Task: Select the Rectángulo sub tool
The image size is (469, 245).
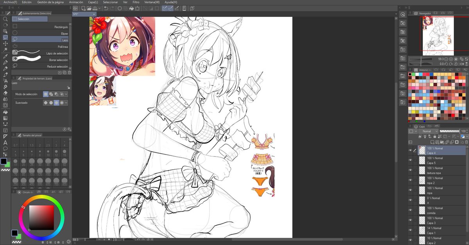Action: 41,27
